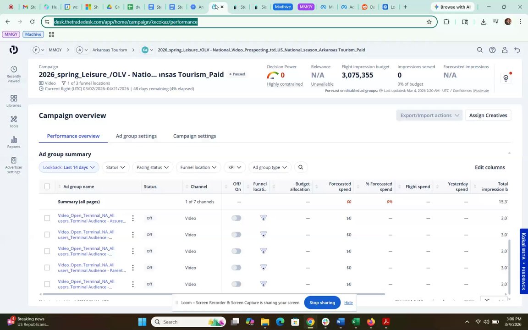Viewport: 528px width, 330px height.
Task: Expand the Export/Import actions dropdown
Action: (x=429, y=115)
